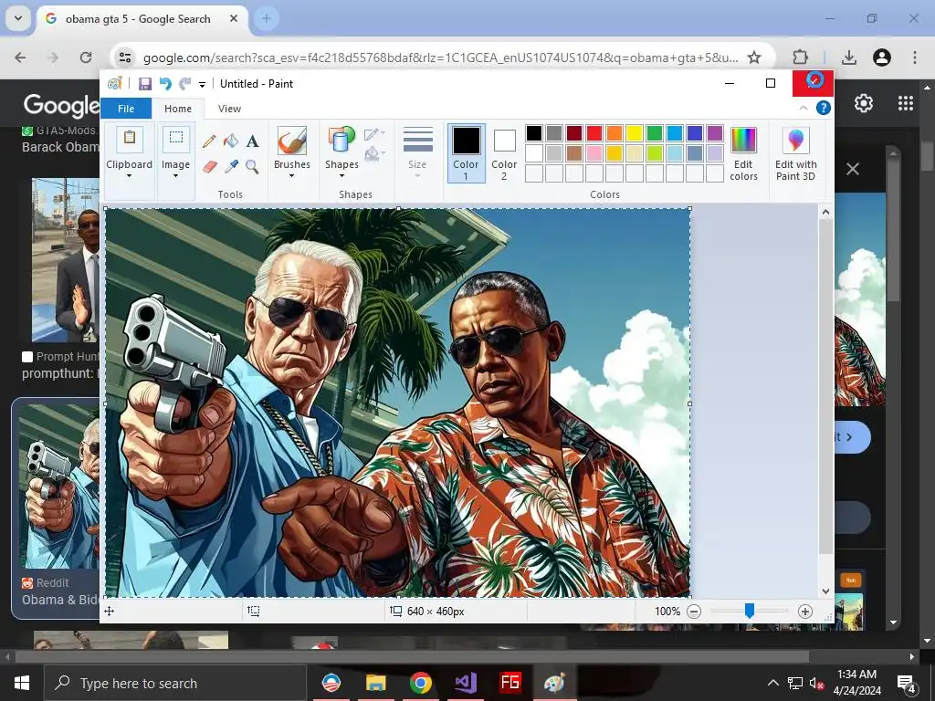Click the zoom in plus button
Image resolution: width=935 pixels, height=701 pixels.
[x=805, y=611]
